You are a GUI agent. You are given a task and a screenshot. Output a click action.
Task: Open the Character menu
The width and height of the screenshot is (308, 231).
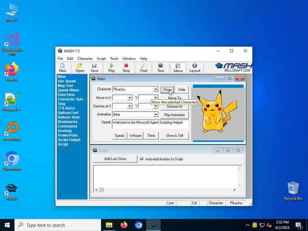click(x=85, y=59)
